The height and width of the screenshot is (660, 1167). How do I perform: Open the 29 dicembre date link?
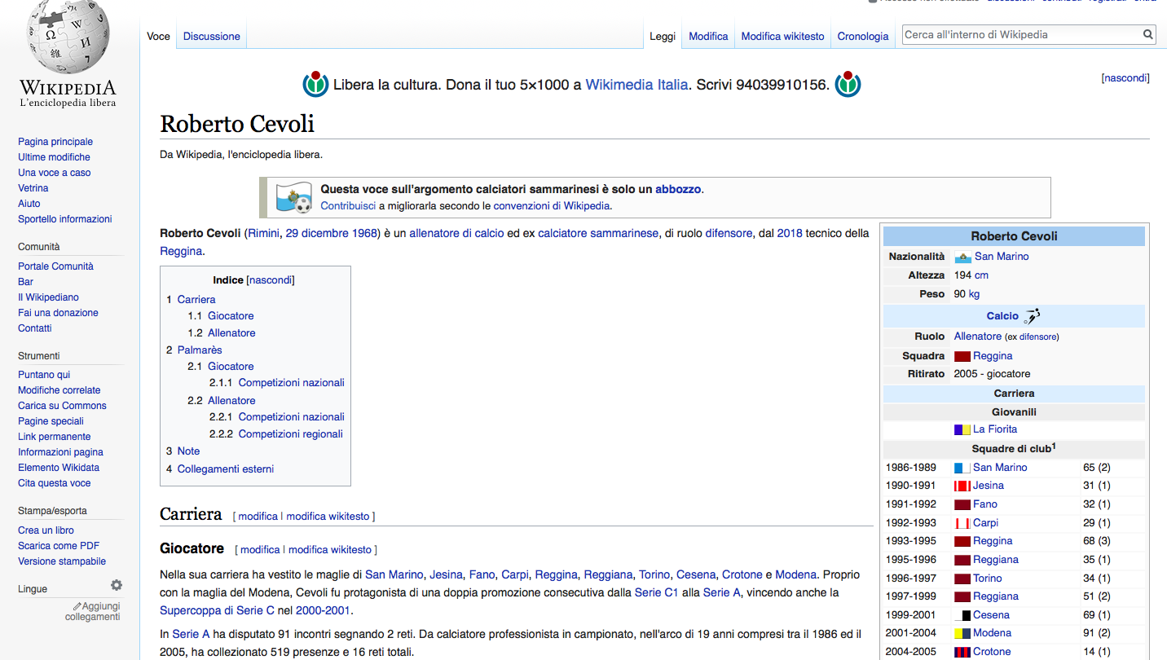point(315,233)
